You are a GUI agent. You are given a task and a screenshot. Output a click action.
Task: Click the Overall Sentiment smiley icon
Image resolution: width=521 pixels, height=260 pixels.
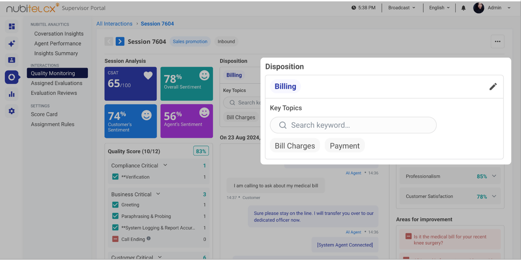[x=204, y=75]
